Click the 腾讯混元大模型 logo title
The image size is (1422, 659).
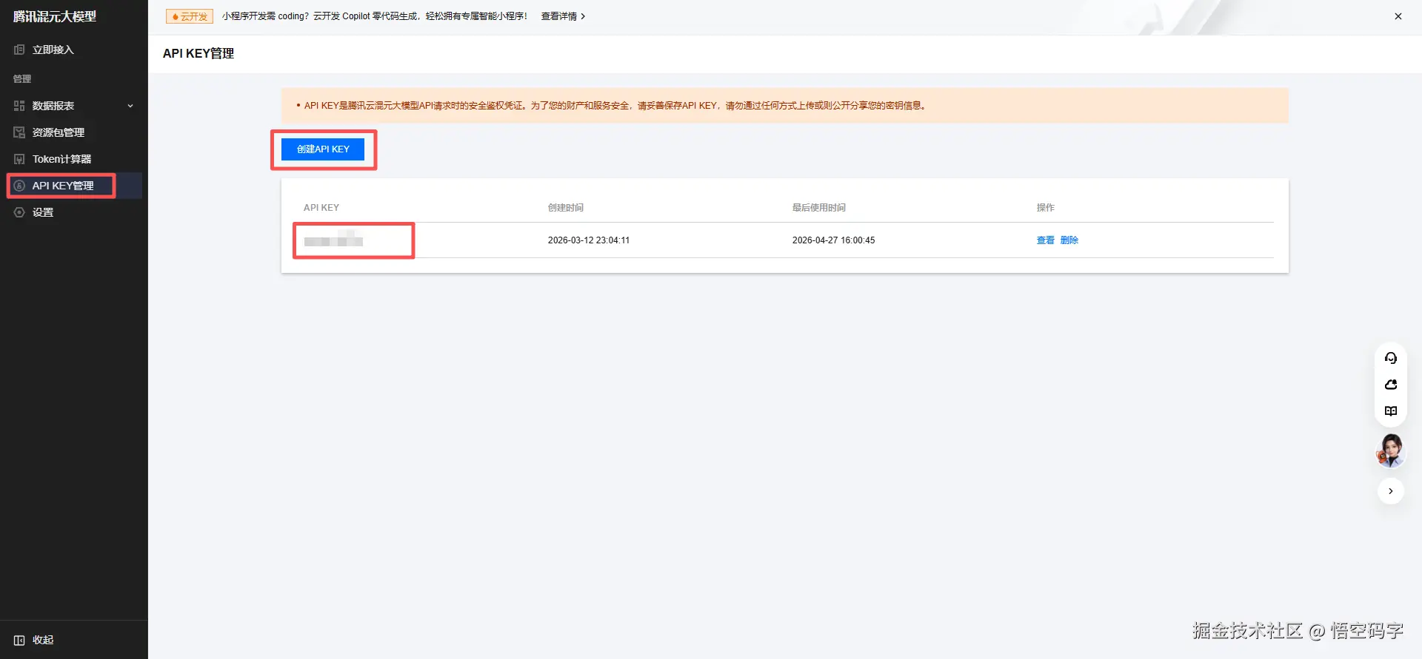(x=55, y=16)
